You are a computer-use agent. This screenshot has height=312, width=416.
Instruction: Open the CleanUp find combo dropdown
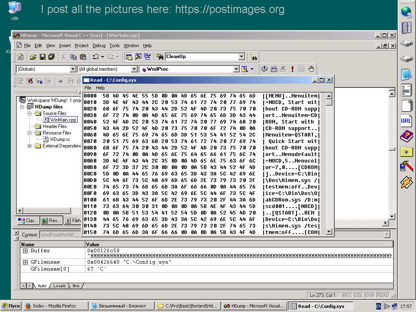(241, 56)
